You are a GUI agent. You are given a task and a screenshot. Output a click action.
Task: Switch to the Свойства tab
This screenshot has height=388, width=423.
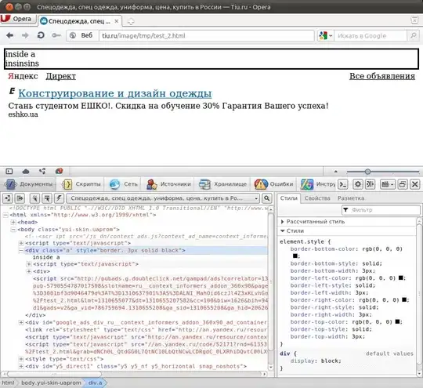tap(317, 198)
